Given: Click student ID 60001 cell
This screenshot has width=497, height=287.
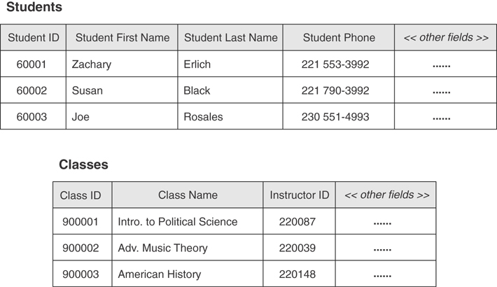Looking at the screenshot, I should (31, 64).
